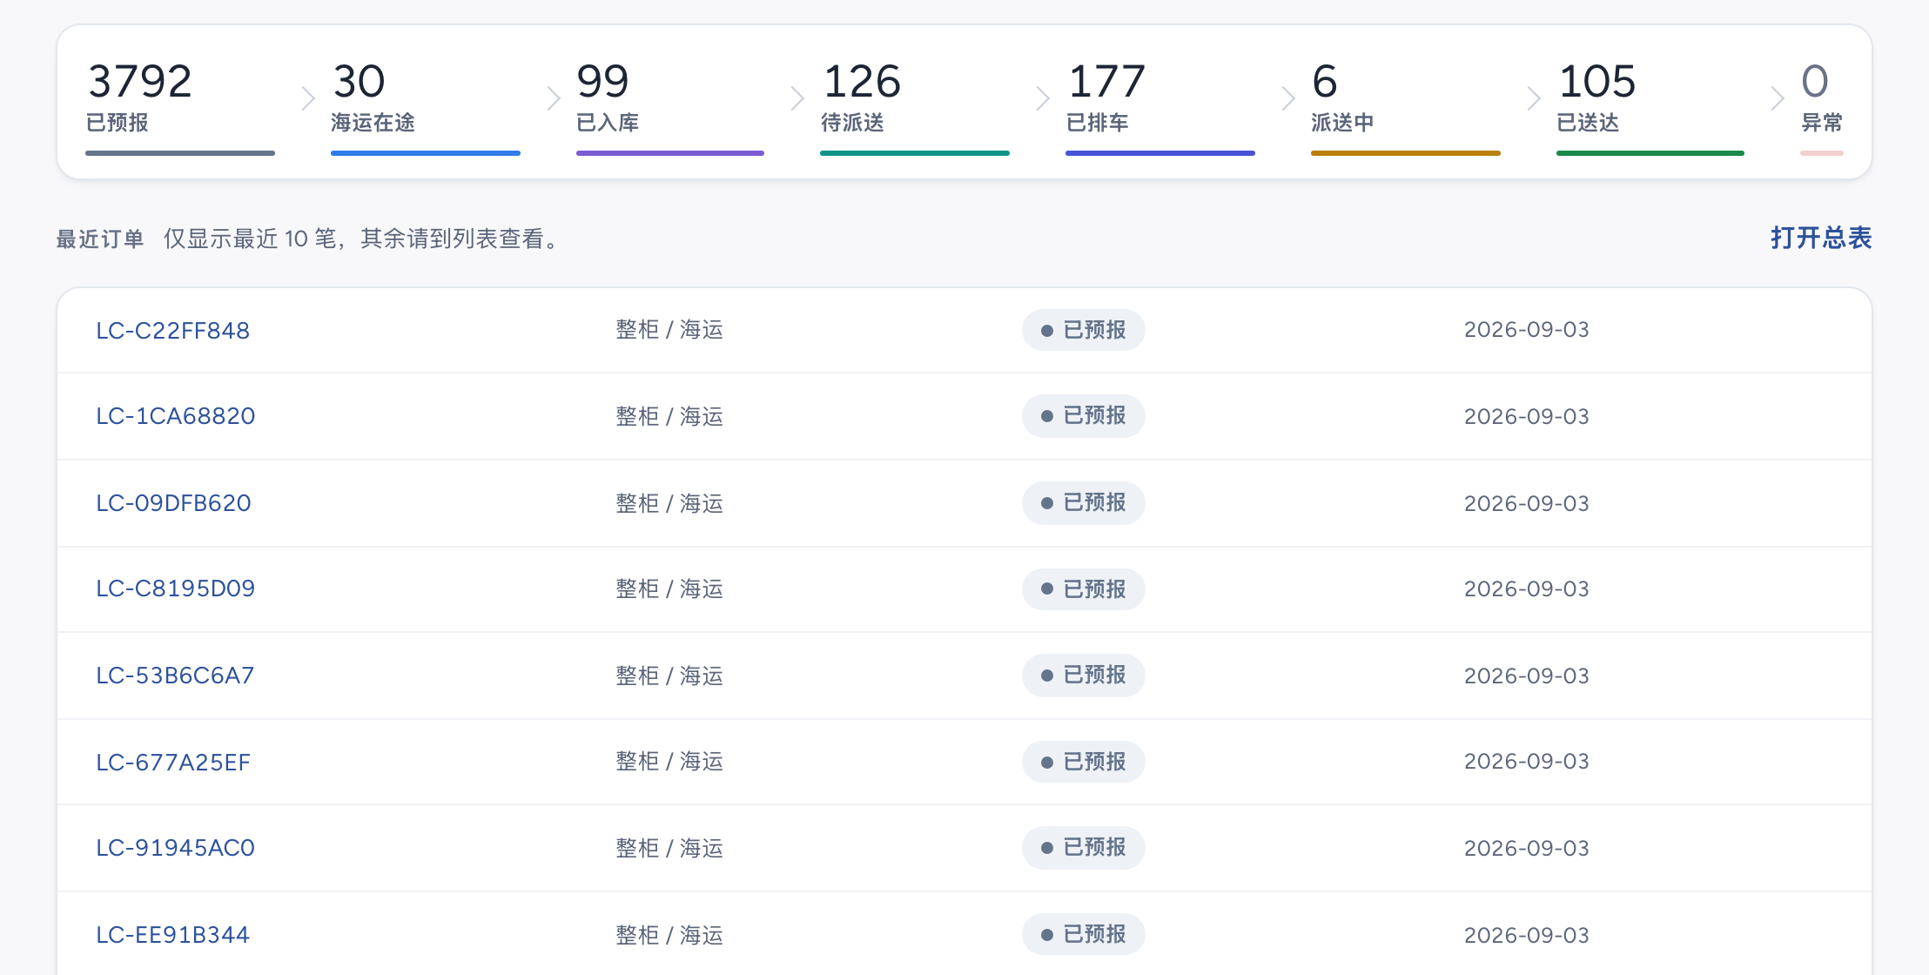1929x975 pixels.
Task: Open order LC-EE91B344
Action: pos(172,935)
